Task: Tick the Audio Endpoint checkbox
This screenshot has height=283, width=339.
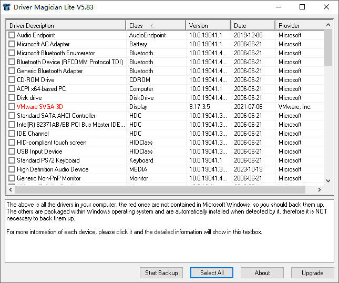Action: (x=12, y=35)
